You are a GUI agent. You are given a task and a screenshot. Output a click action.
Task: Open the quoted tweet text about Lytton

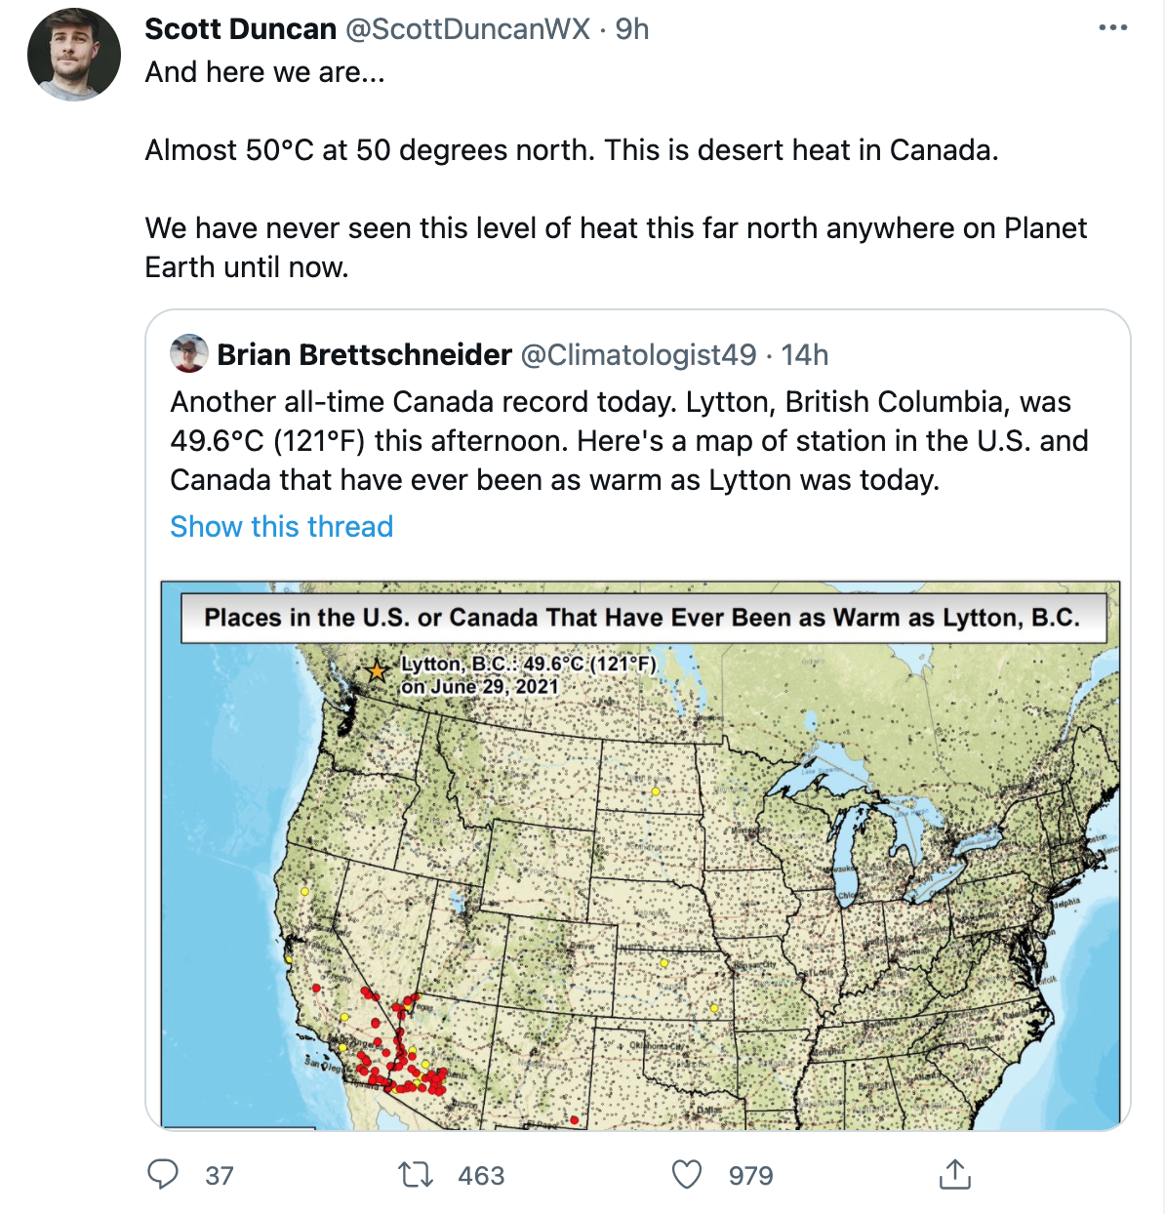[629, 441]
